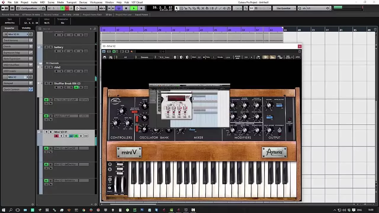Mute the battery track
Screen dimensions: 379x213
point(46,47)
